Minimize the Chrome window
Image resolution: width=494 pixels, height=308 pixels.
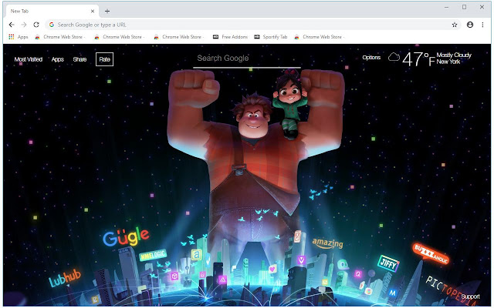point(446,7)
